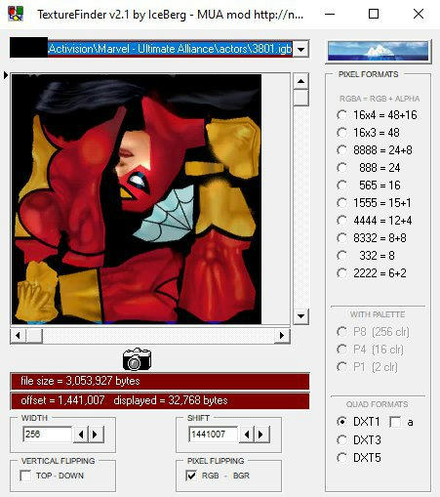This screenshot has width=440, height=497.
Task: Click the WIDTH input field showing 256
Action: coord(48,435)
